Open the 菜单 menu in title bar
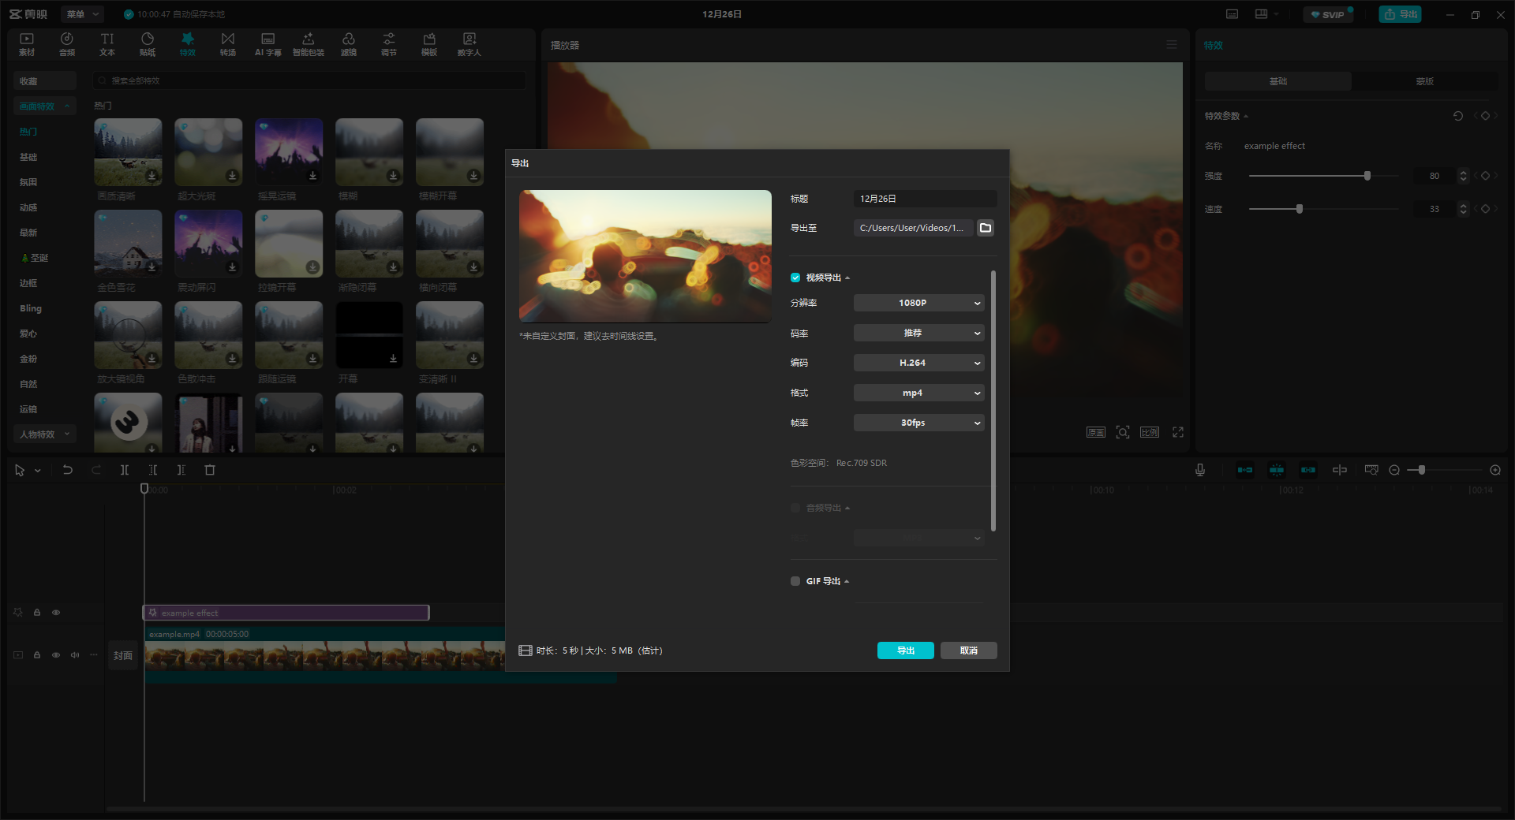 (x=83, y=14)
